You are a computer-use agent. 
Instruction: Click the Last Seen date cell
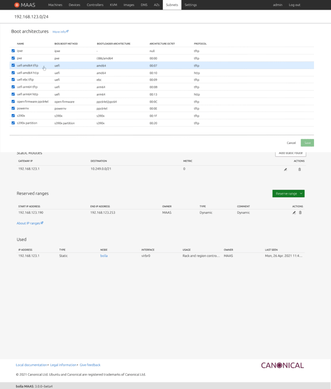pyautogui.click(x=284, y=256)
